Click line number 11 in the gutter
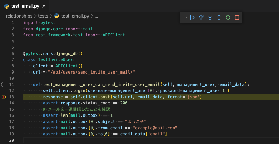The height and width of the screenshot is (144, 279). pyautogui.click(x=12, y=85)
